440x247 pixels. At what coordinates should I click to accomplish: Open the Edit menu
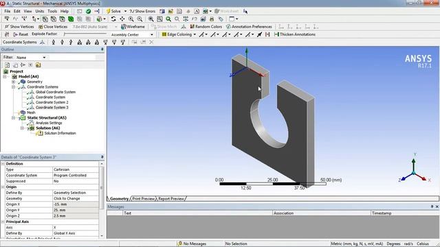16,11
